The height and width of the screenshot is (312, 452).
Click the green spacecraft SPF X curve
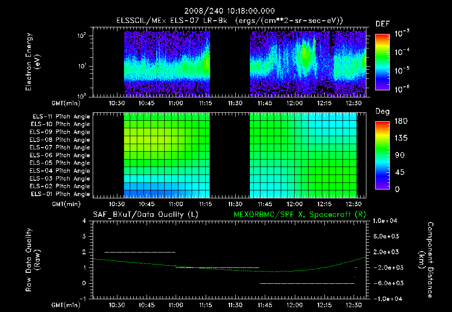pyautogui.click(x=229, y=269)
